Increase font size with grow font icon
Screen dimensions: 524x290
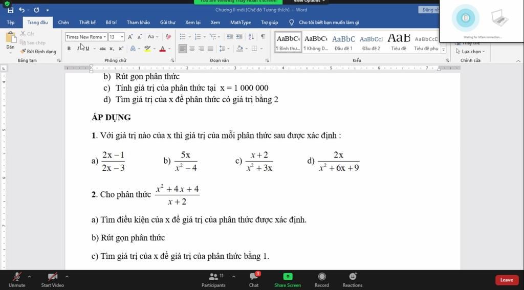(x=130, y=37)
